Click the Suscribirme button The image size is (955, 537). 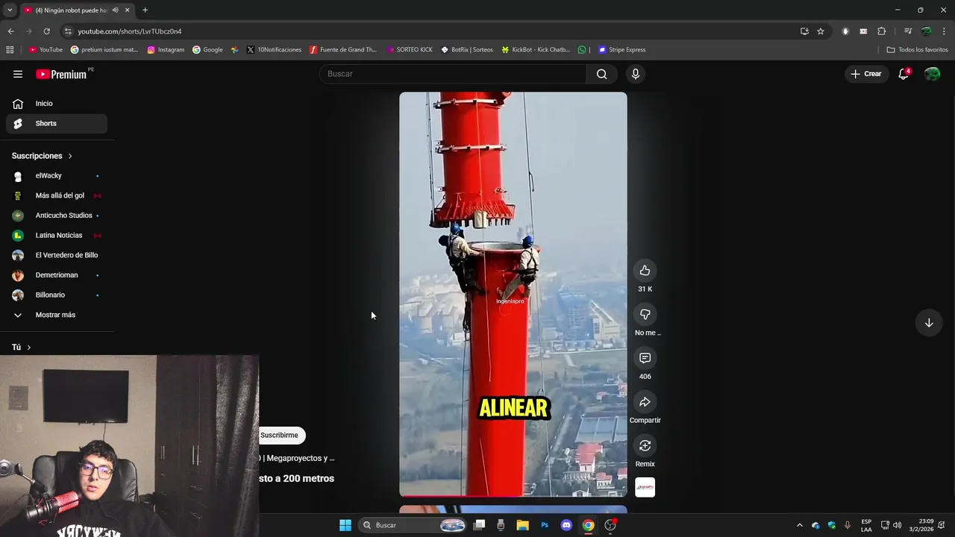[x=280, y=435]
